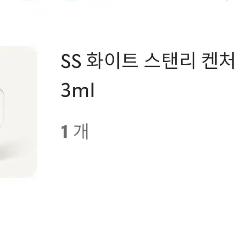This screenshot has width=240, height=240.
Task: Click the word 화이트 in product name
Action: [x=112, y=61]
